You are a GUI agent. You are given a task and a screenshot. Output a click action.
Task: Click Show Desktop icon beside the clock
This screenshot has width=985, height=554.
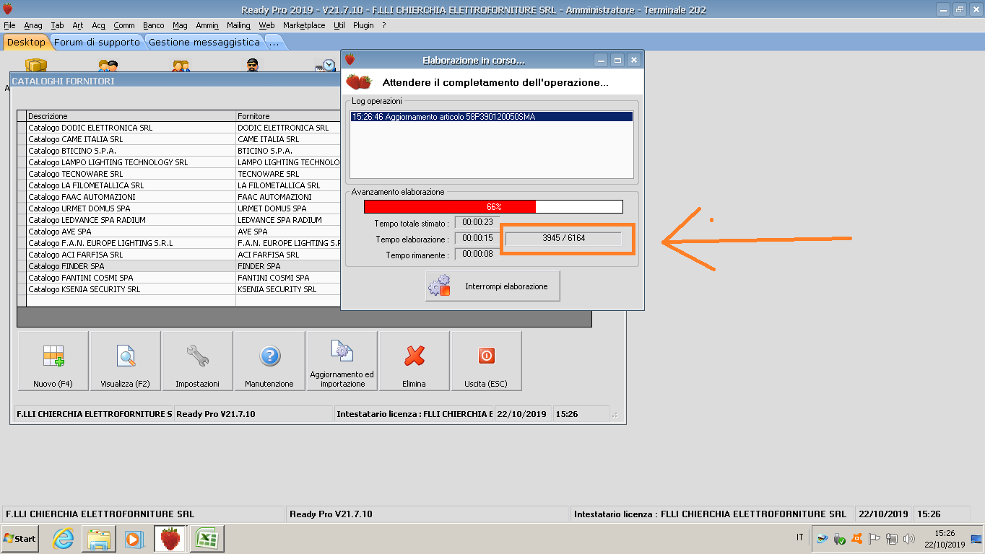click(x=976, y=538)
